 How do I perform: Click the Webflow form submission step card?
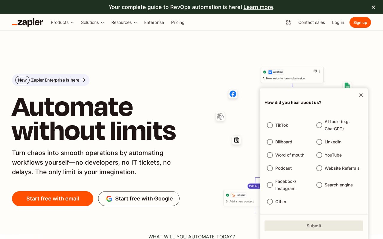click(x=292, y=75)
